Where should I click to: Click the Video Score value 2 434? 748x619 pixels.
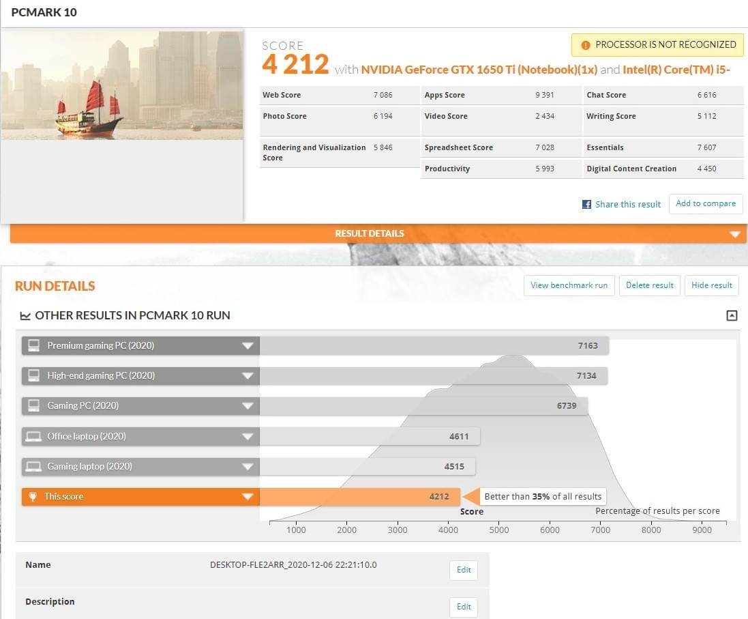click(x=544, y=116)
